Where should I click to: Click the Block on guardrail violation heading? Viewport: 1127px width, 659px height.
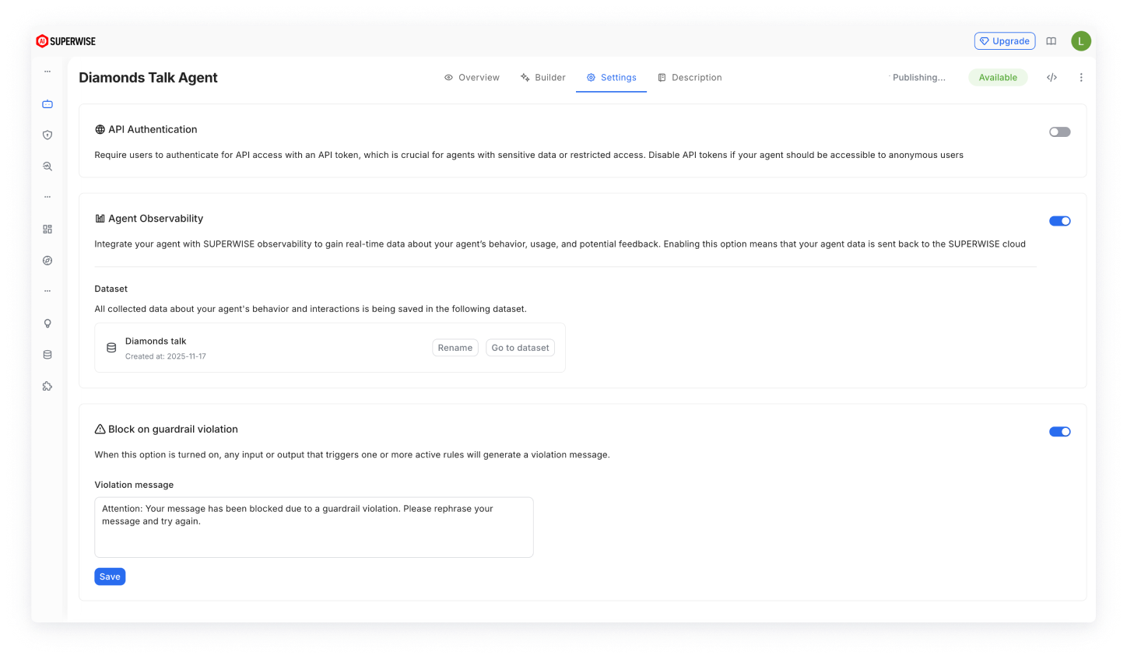173,429
